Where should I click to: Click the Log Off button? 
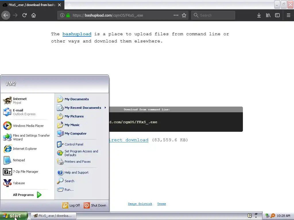click(x=71, y=205)
